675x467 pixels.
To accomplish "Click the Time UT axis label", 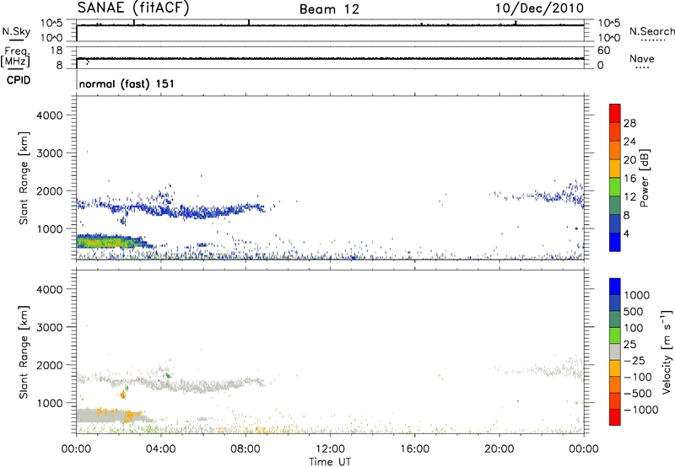I will (x=330, y=462).
